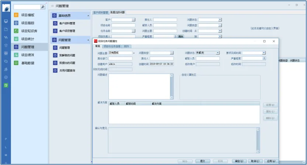Click the overlapping circles icon in blue strip
This screenshot has width=307, height=165.
[x=6, y=61]
